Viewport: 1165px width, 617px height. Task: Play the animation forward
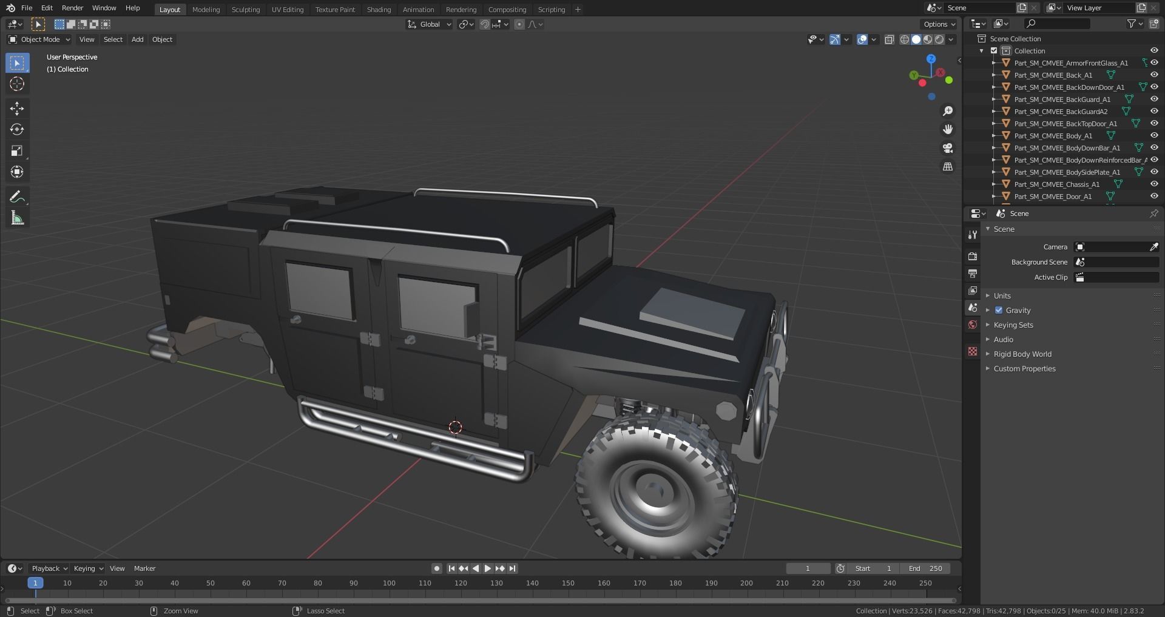click(x=487, y=568)
